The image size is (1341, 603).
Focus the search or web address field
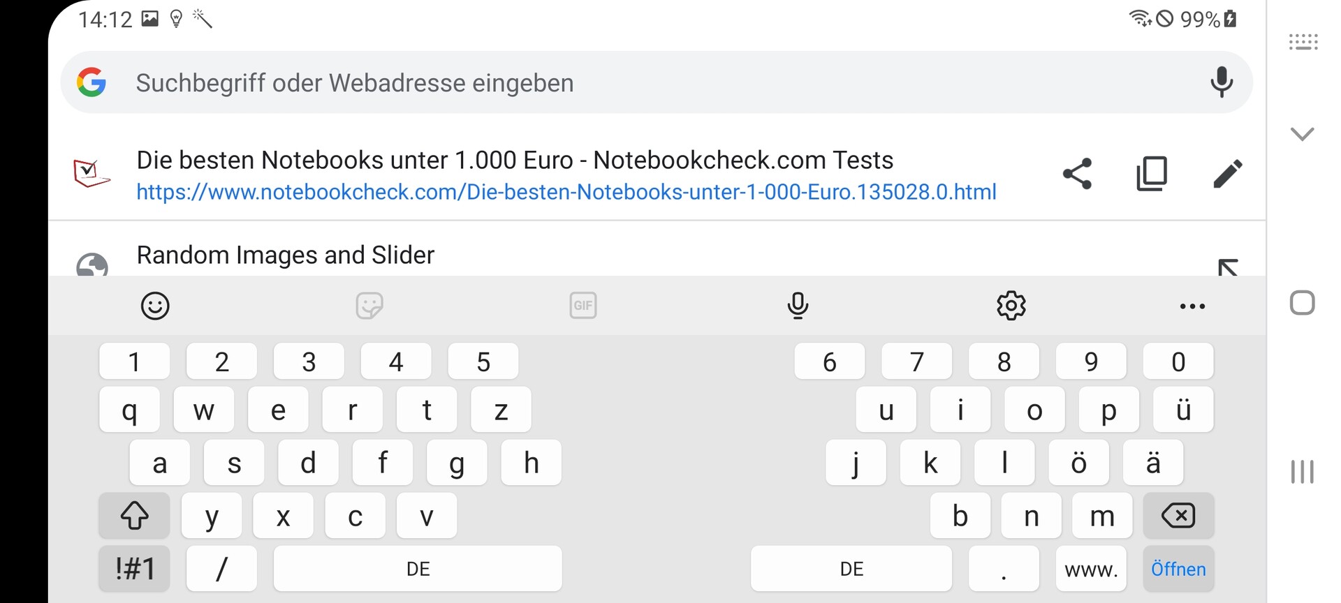point(629,83)
